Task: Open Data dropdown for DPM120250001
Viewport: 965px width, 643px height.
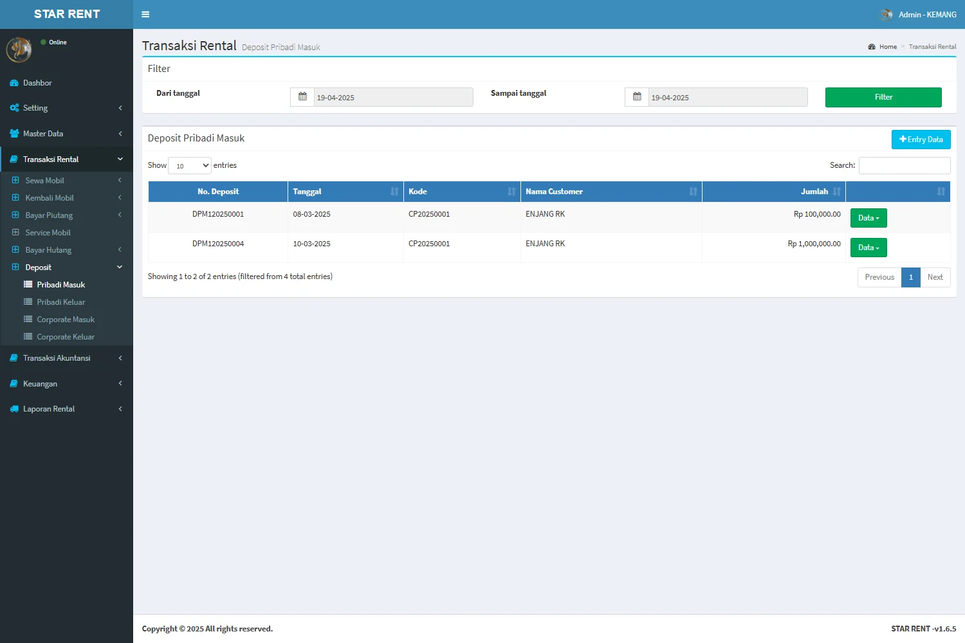Action: click(x=868, y=218)
